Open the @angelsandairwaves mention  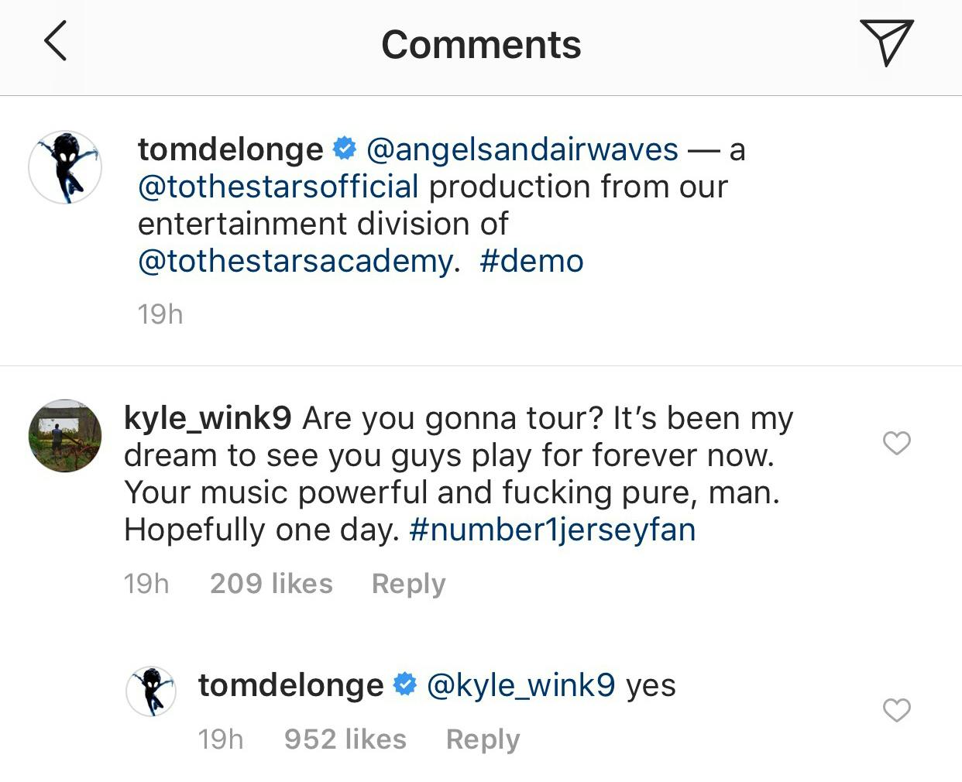tap(520, 148)
